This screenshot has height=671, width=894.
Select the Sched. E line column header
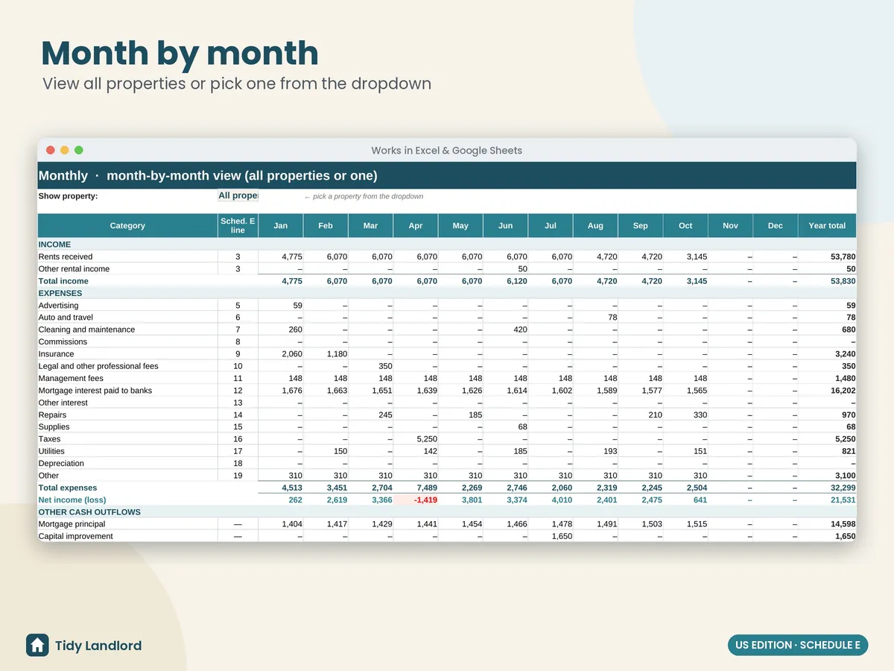point(238,226)
